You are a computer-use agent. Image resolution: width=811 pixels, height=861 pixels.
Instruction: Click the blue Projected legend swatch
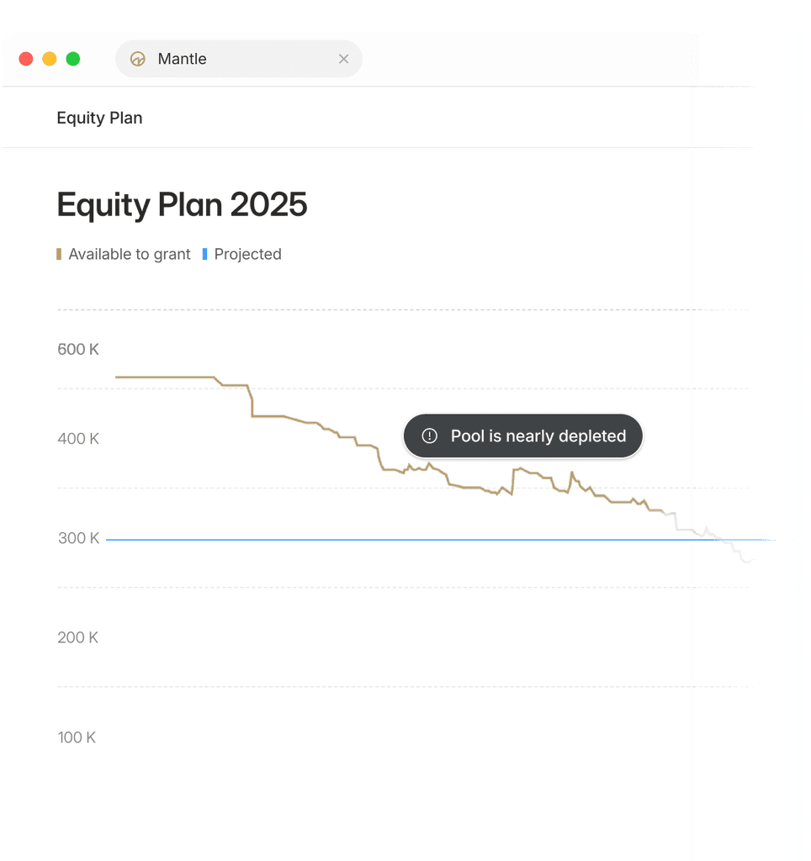[x=204, y=254]
